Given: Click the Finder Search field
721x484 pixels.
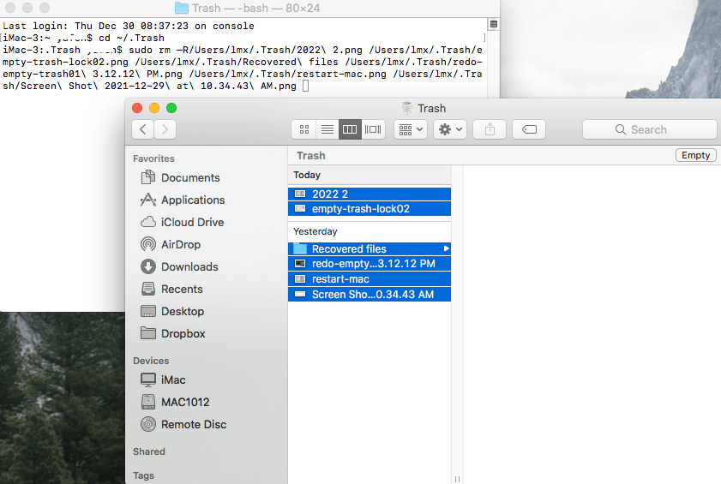Looking at the screenshot, I should pyautogui.click(x=649, y=129).
